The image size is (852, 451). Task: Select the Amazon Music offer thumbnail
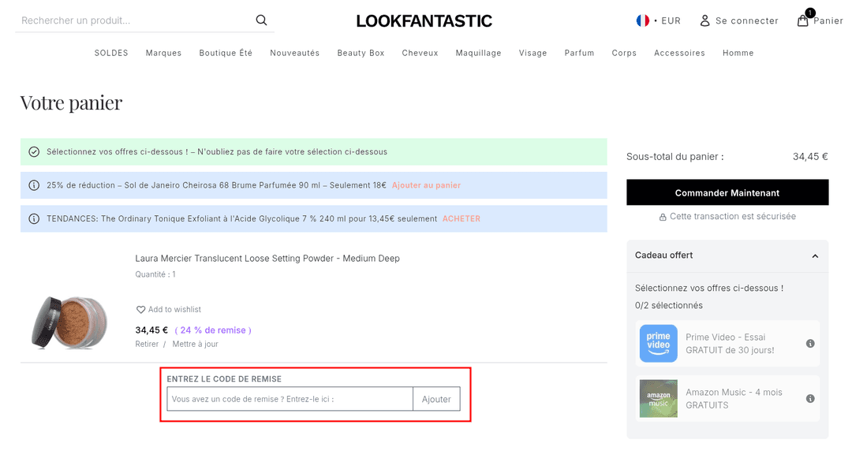pyautogui.click(x=658, y=399)
